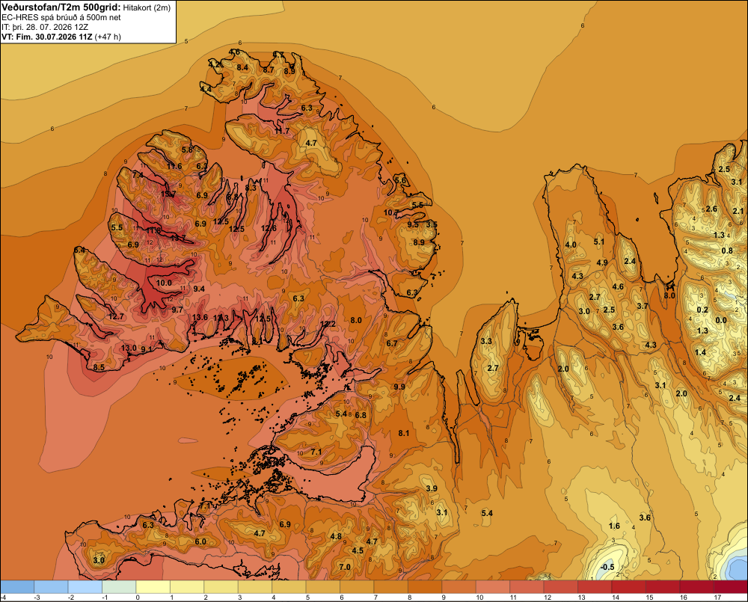Click the temperature value 11.7
Viewport: 748px width, 602px height.
tap(282, 130)
